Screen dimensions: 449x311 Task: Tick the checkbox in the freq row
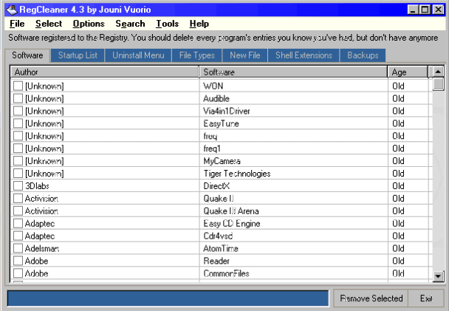[18, 136]
